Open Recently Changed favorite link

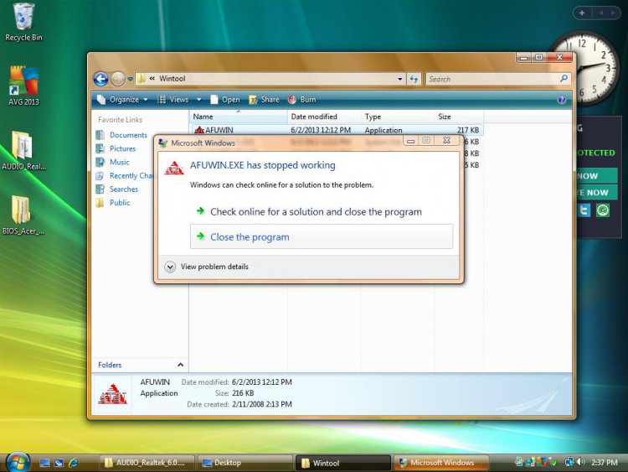pos(125,176)
